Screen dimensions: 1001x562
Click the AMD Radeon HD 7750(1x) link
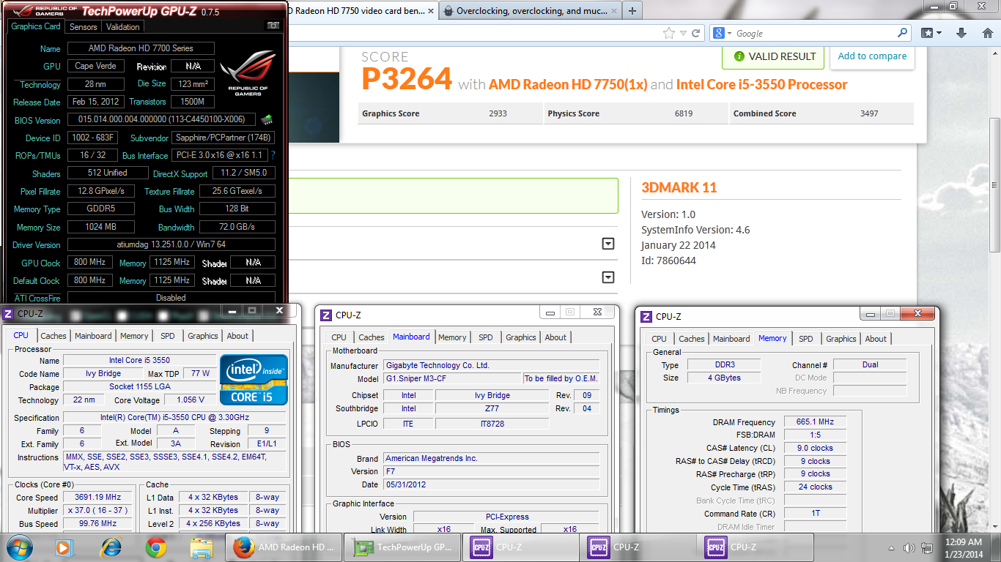[568, 84]
